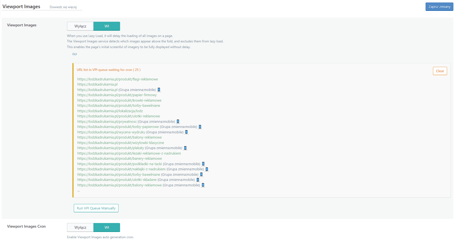The image size is (458, 248).
Task: Clear the VPI queue URL list
Action: 440,71
